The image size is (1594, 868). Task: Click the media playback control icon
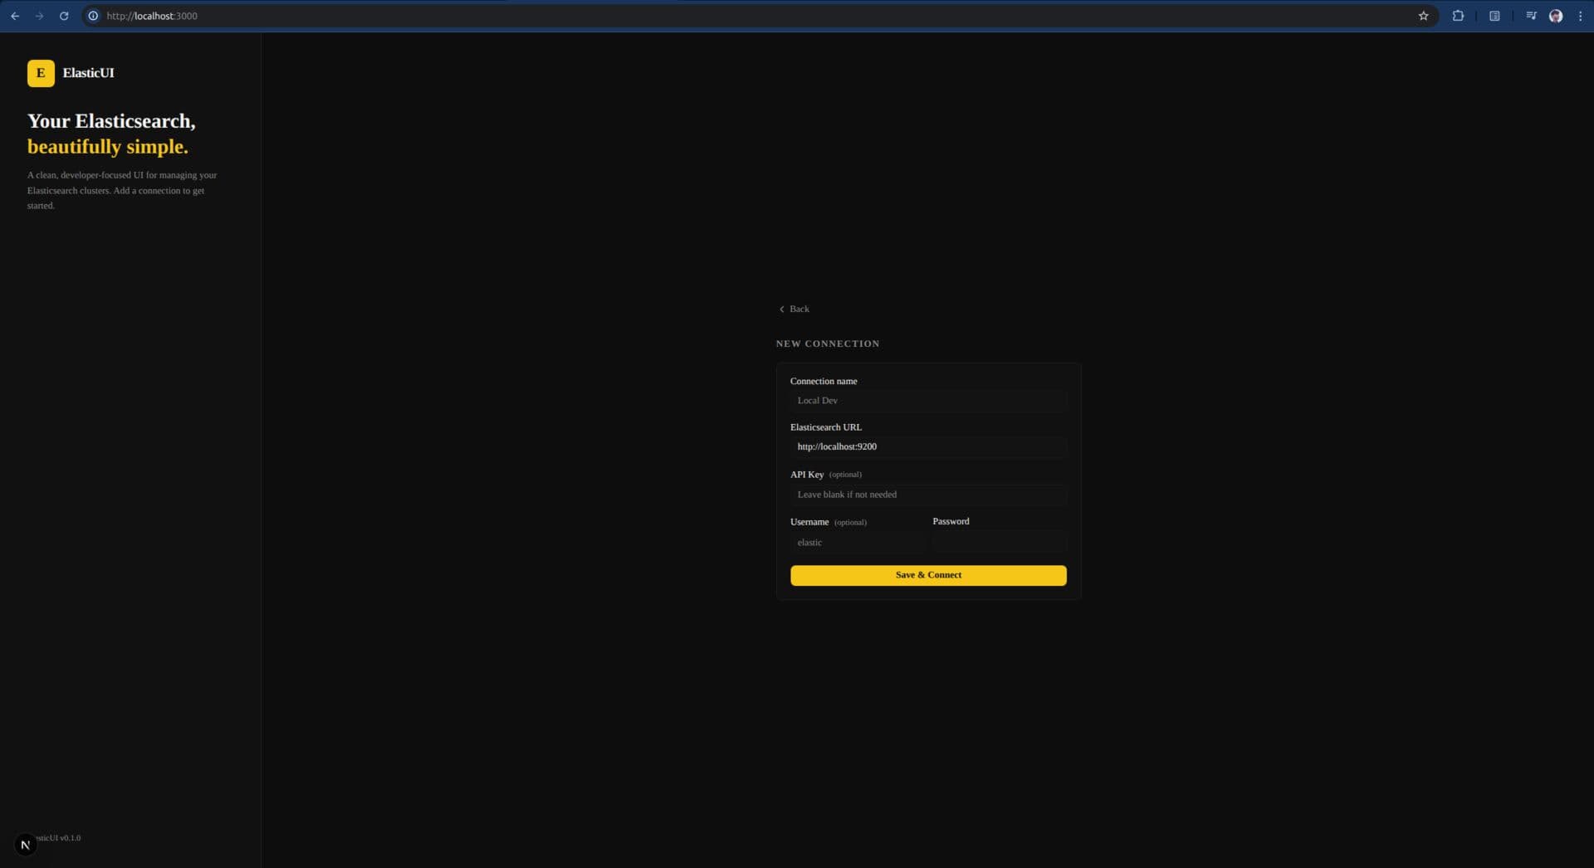(x=1531, y=16)
